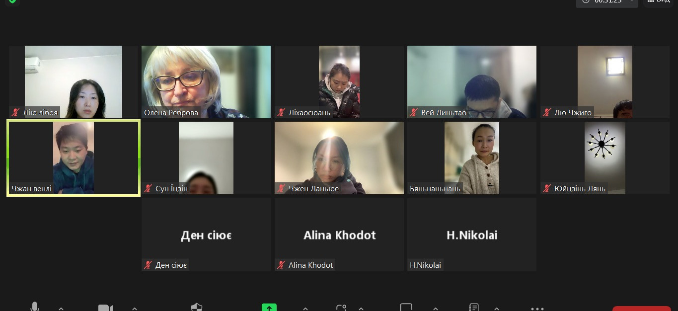The width and height of the screenshot is (678, 311).
Task: Select the Ден сіює no-video tile
Action: coord(206,234)
